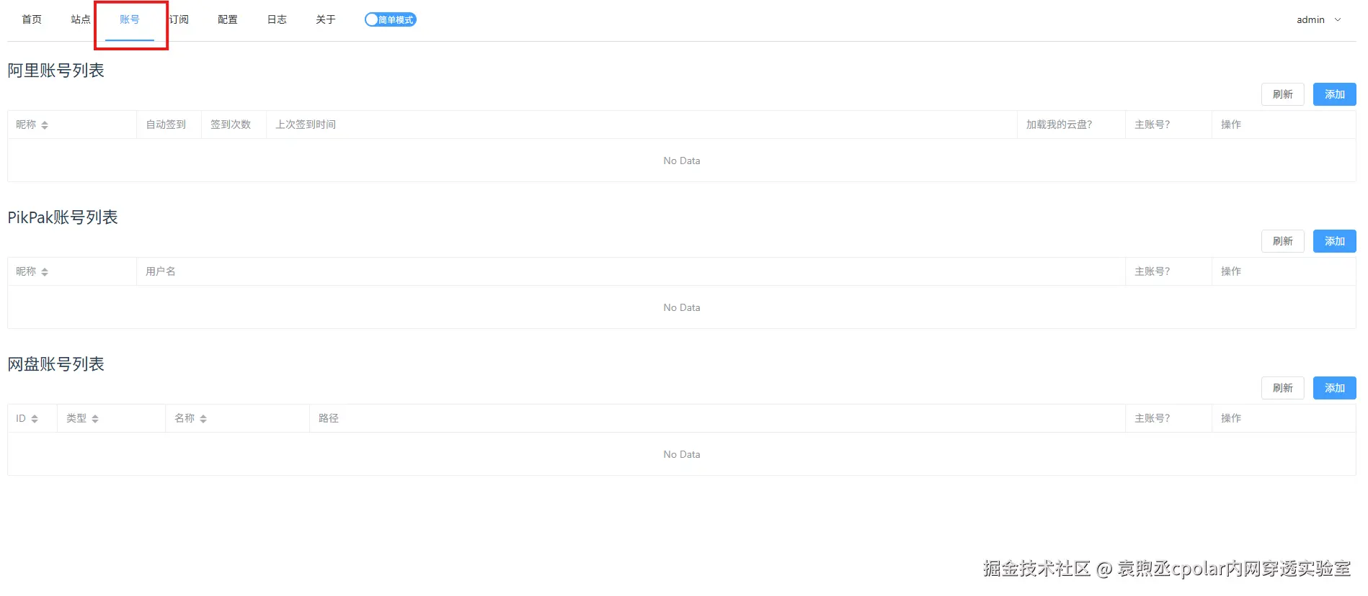Refresh the 网盘账号列表 table
The height and width of the screenshot is (596, 1368).
1282,388
